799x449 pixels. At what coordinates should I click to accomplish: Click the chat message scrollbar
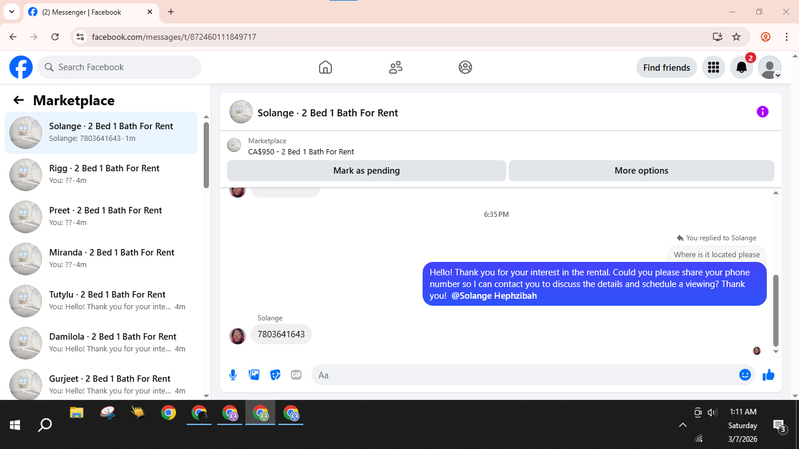[x=776, y=310]
